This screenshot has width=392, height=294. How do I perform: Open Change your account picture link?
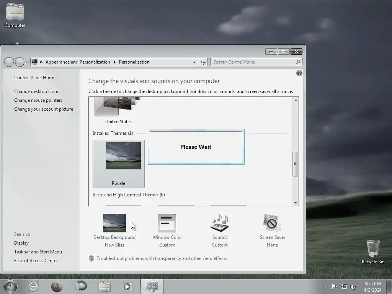pos(44,109)
